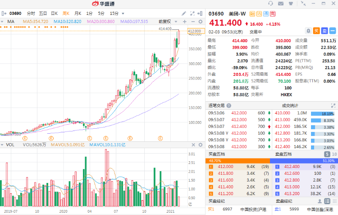Zoom in the K-line chart with plus
This screenshot has height=215, width=338.
coord(184,22)
